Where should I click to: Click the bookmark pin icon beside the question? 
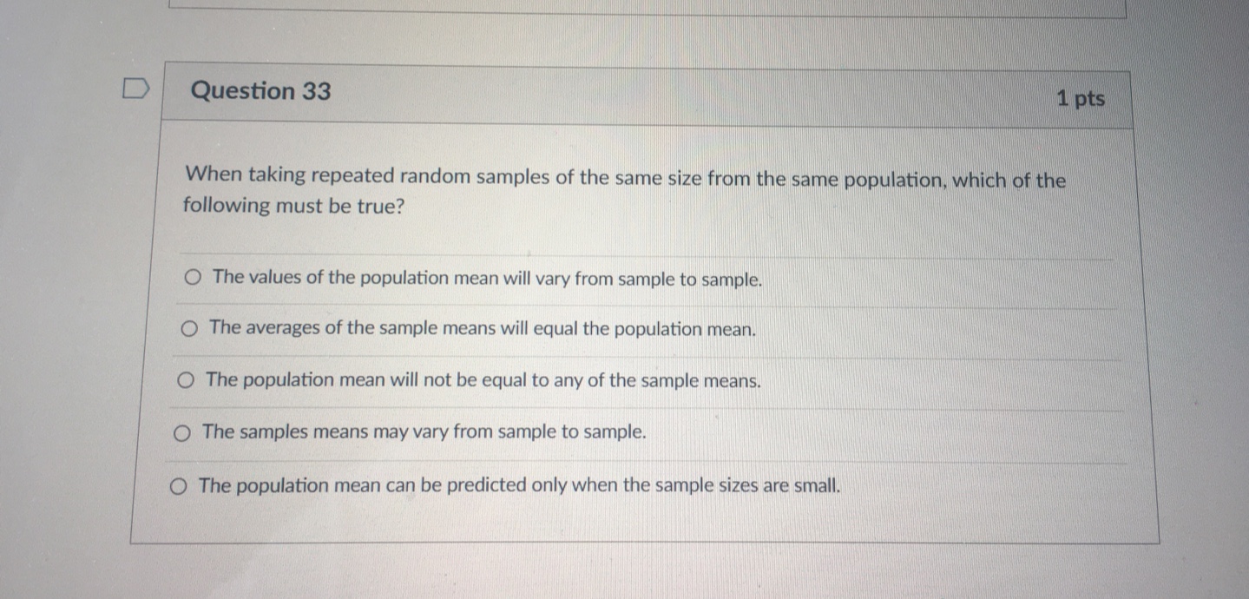click(x=135, y=88)
